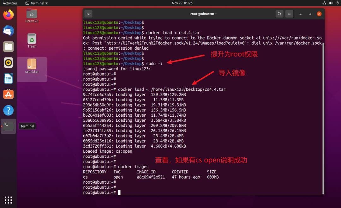This screenshot has height=208, width=341.
Task: Click the 'docker images' command text
Action: (133, 167)
